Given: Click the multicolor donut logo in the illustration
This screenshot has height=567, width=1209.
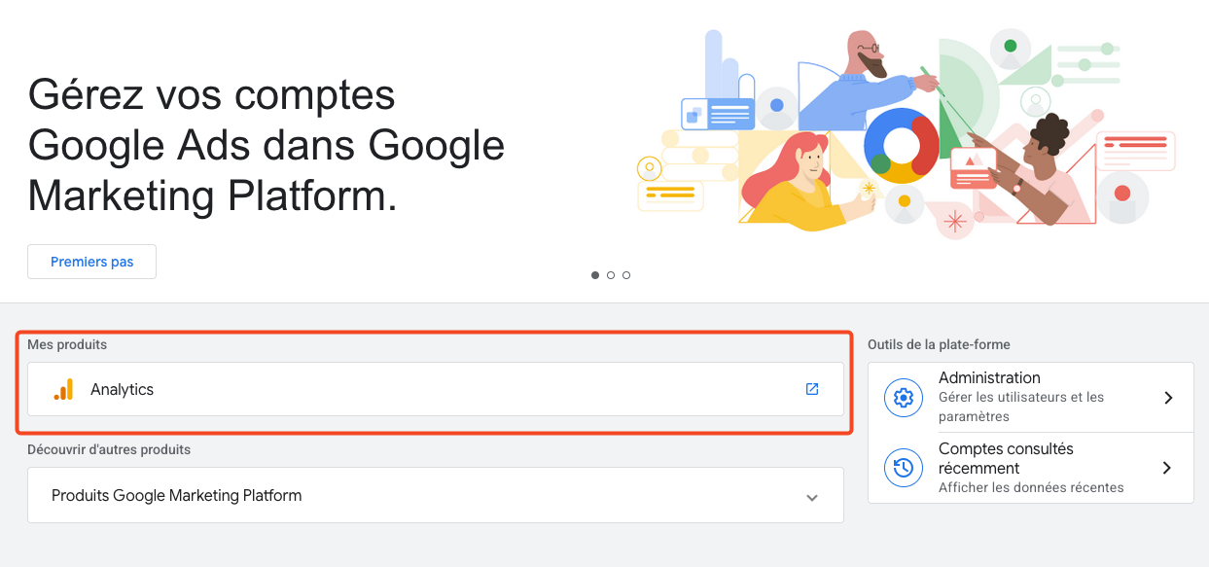Looking at the screenshot, I should coord(901,146).
